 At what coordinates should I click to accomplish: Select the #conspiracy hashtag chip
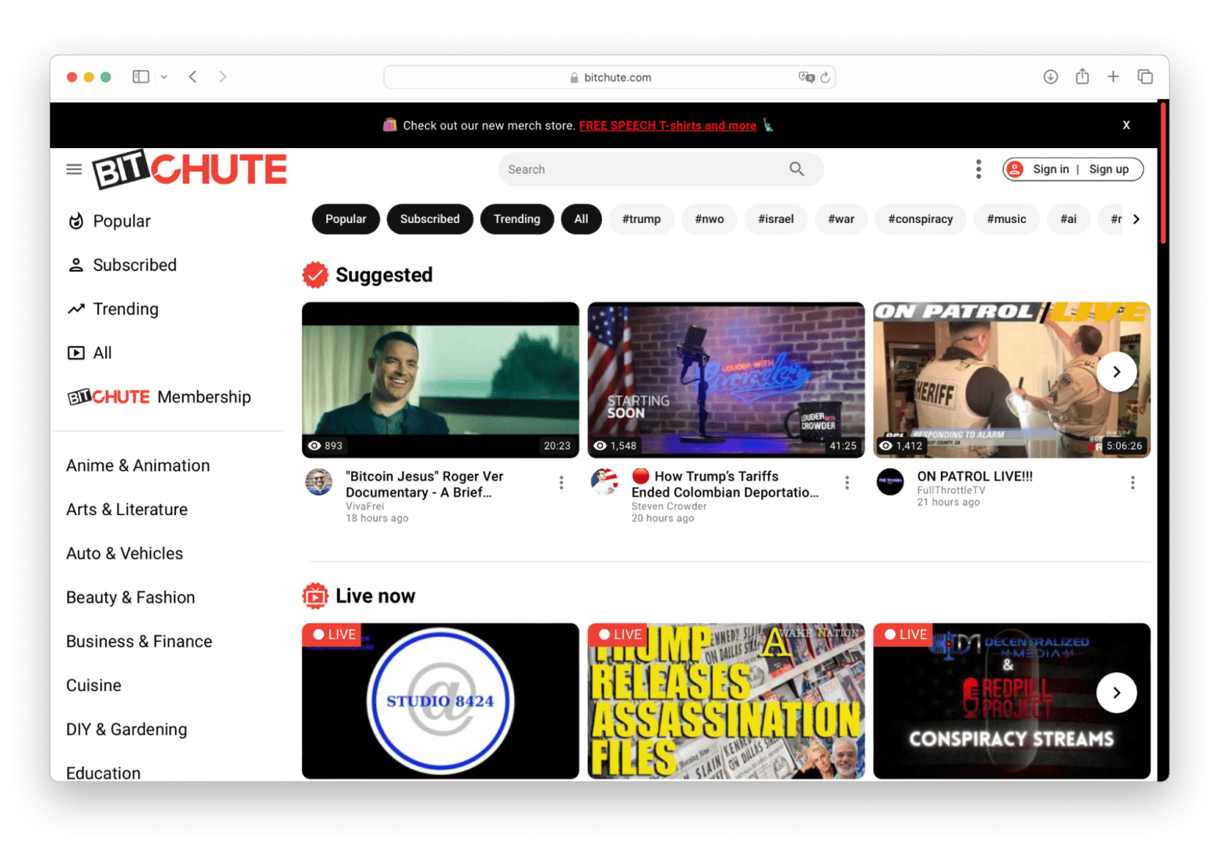click(921, 219)
